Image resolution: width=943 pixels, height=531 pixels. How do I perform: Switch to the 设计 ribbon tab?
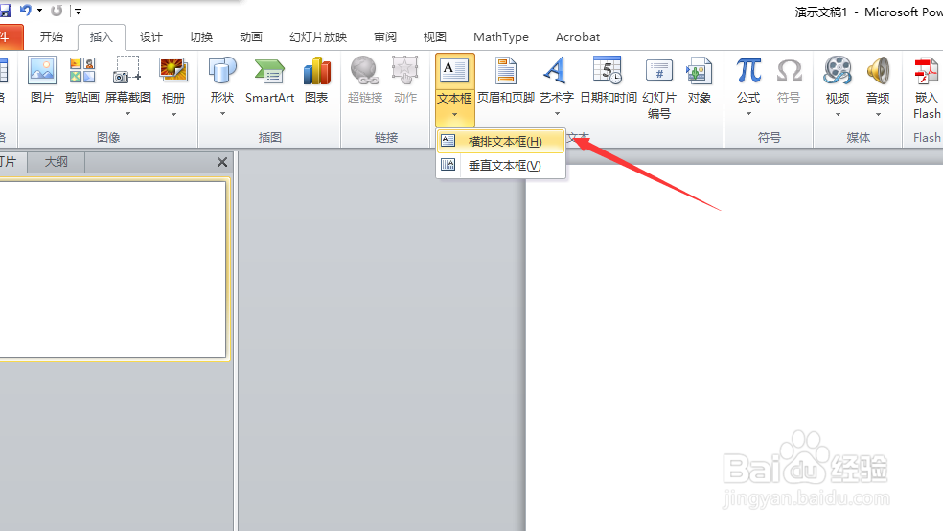tap(151, 37)
